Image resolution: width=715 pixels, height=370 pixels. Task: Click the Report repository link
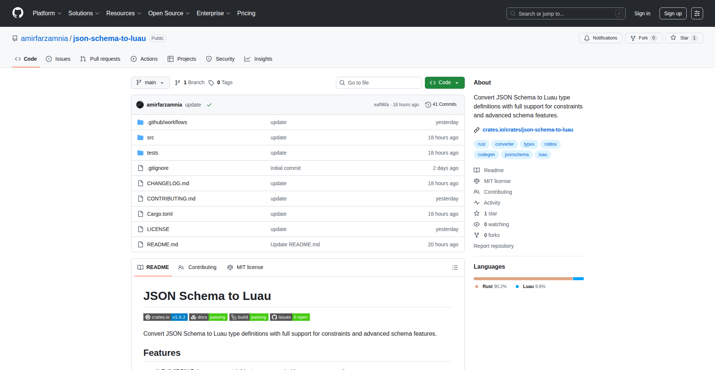pos(493,246)
